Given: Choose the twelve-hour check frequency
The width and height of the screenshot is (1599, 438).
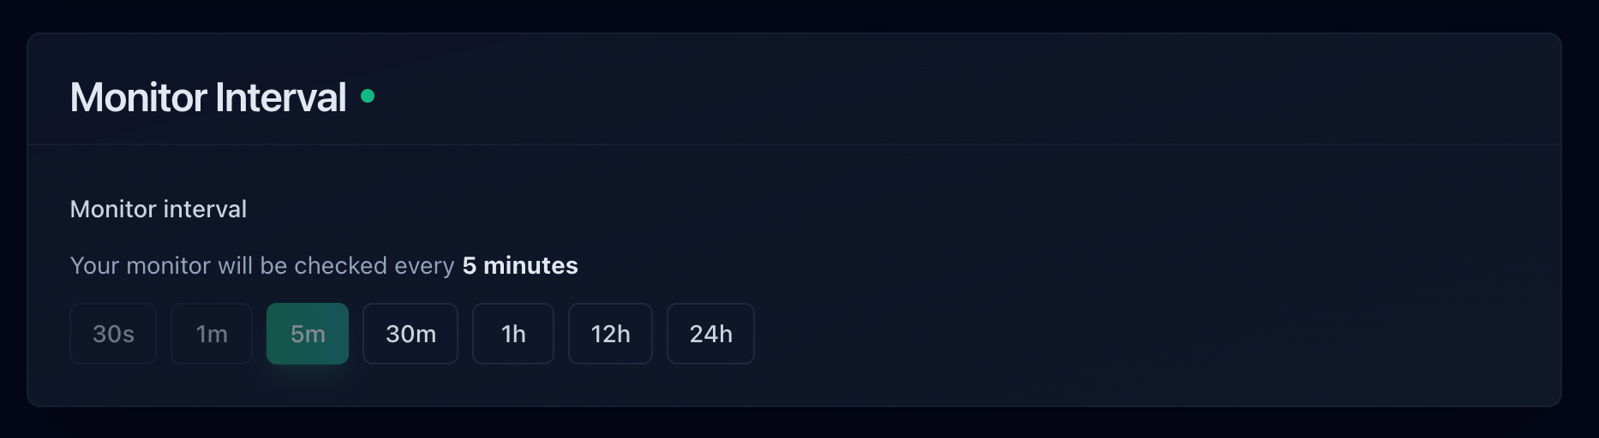Looking at the screenshot, I should click(x=610, y=334).
